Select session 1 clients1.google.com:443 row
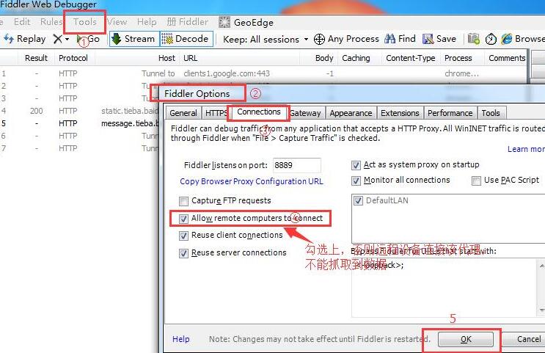545x353 pixels. coord(264,73)
